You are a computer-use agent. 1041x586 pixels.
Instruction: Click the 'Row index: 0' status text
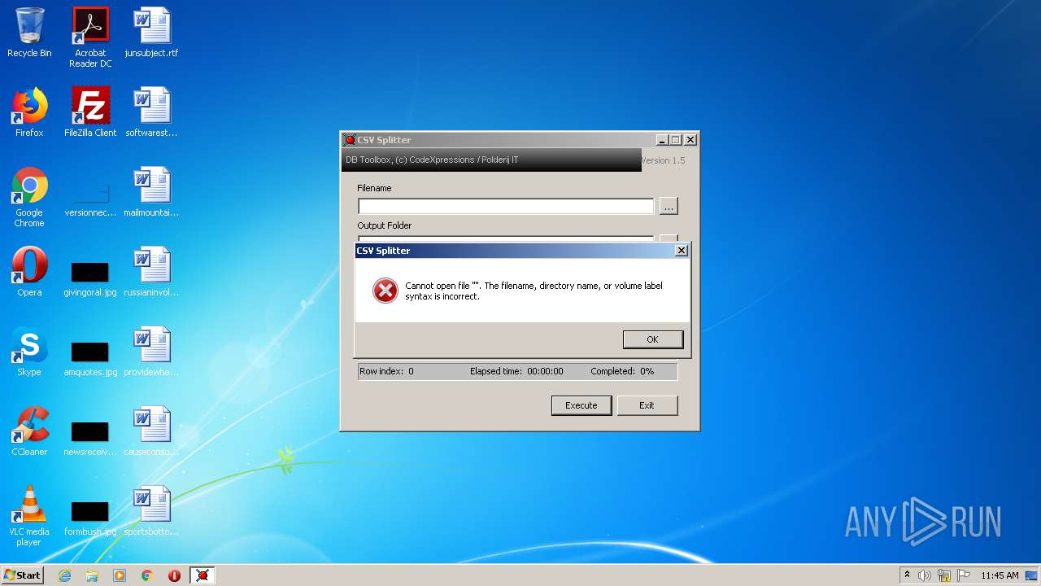pos(386,371)
